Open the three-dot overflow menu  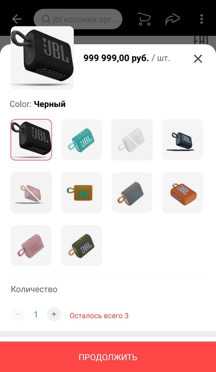point(201,19)
